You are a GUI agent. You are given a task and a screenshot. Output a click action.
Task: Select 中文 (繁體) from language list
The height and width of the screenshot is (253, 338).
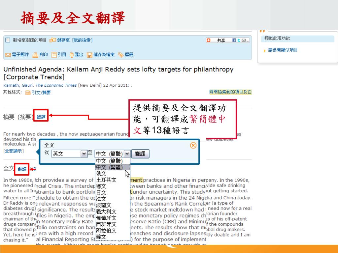[x=113, y=167]
